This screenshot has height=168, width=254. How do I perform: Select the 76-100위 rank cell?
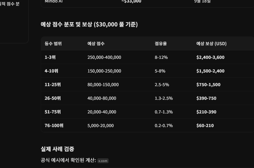(54, 126)
